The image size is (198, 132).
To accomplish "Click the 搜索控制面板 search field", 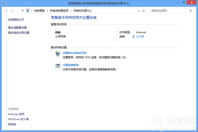I will click(x=169, y=11).
